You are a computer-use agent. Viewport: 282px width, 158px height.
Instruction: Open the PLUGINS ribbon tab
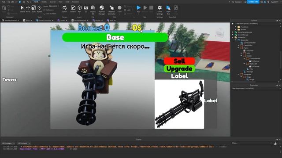pyautogui.click(x=75, y=2)
